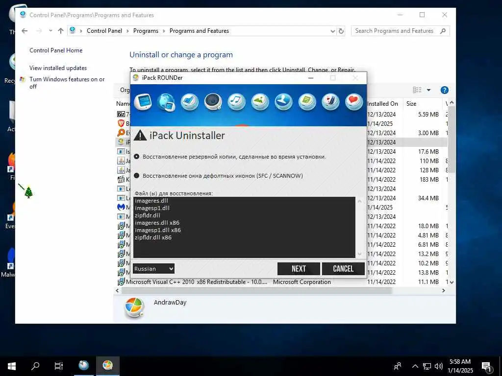Select zipfldr.dll in file list
This screenshot has height=376, width=502.
click(148, 215)
